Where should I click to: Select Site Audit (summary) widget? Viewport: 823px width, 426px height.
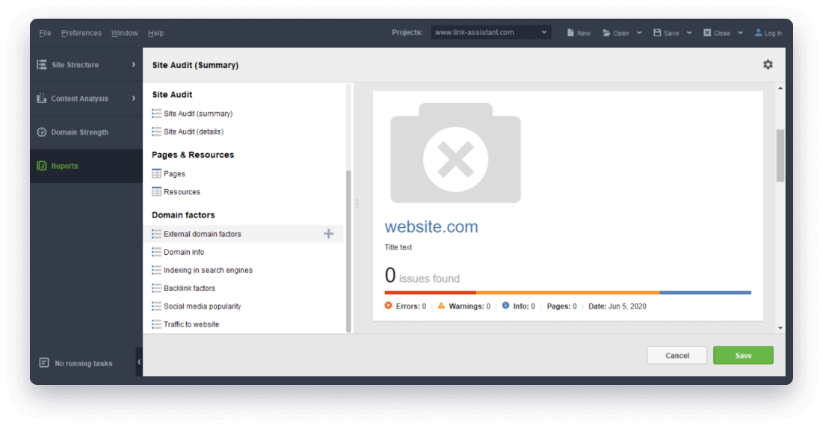(x=243, y=114)
